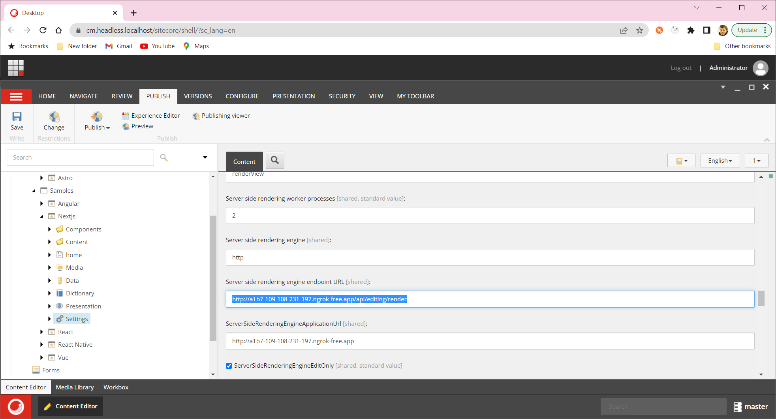776x419 pixels.
Task: Switch to the Media Library tab
Action: coord(74,387)
